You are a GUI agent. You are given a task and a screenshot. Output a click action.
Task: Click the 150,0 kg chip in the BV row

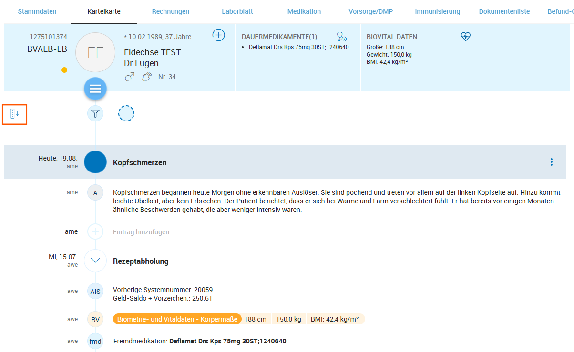[x=289, y=319]
